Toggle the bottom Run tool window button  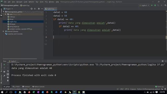click(7, 87)
